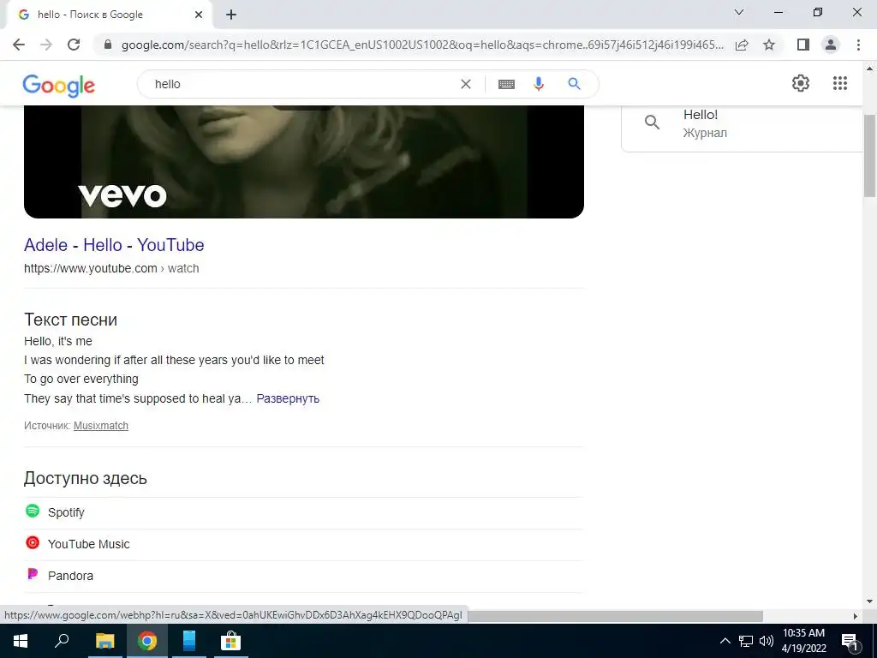This screenshot has height=658, width=877.
Task: Open clock showing 10:35 AM
Action: [x=803, y=641]
